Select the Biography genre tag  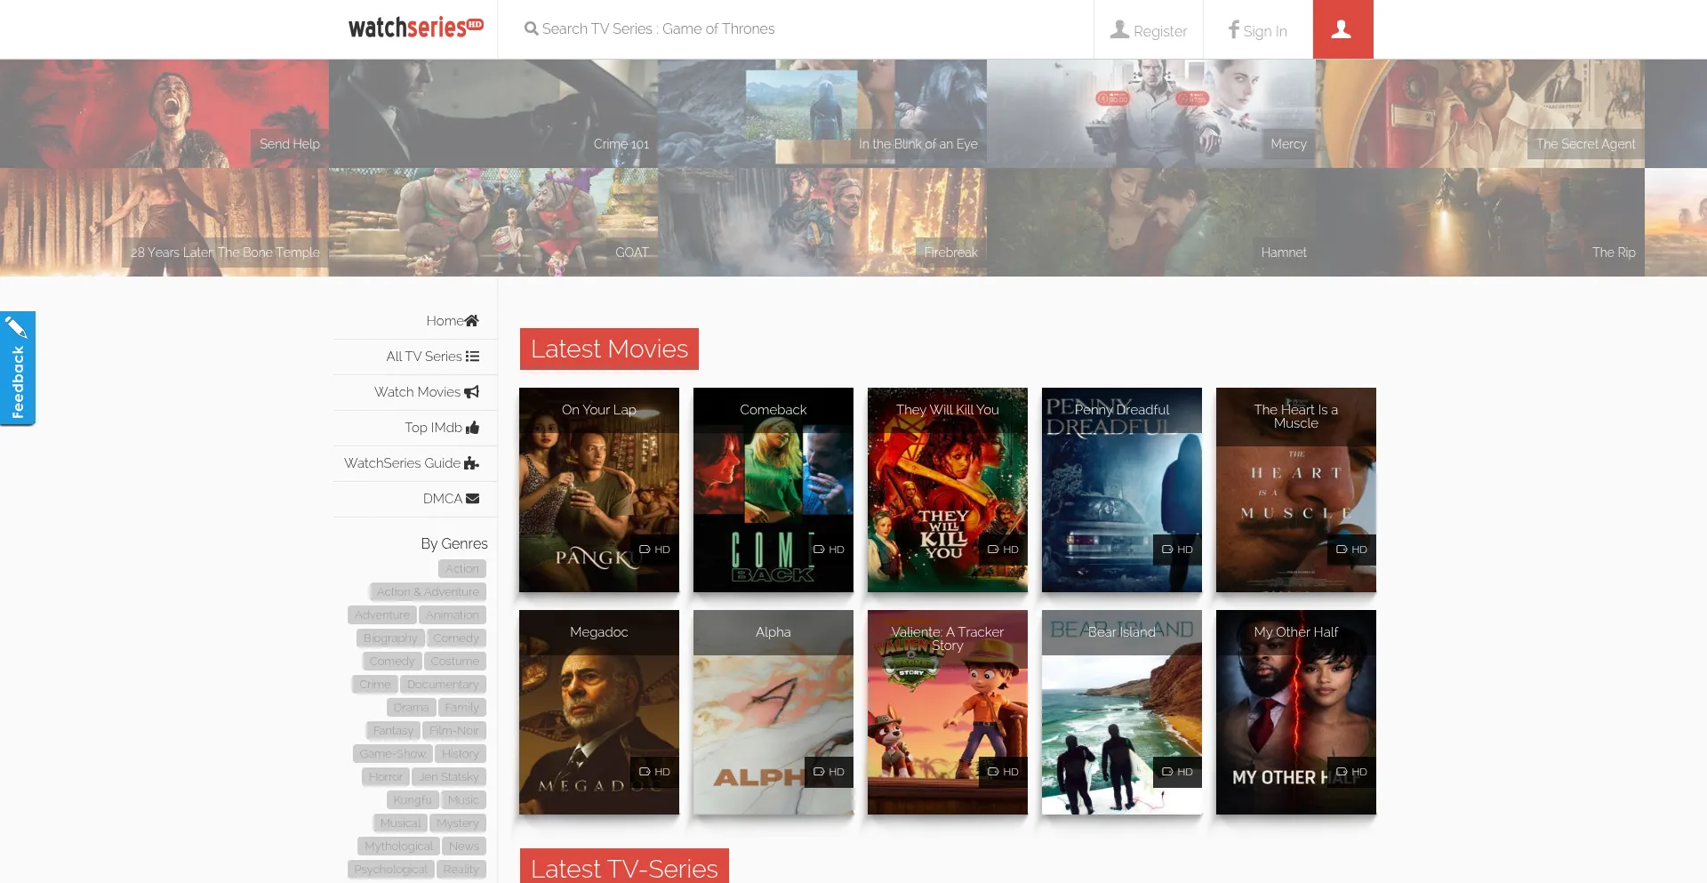pyautogui.click(x=390, y=638)
